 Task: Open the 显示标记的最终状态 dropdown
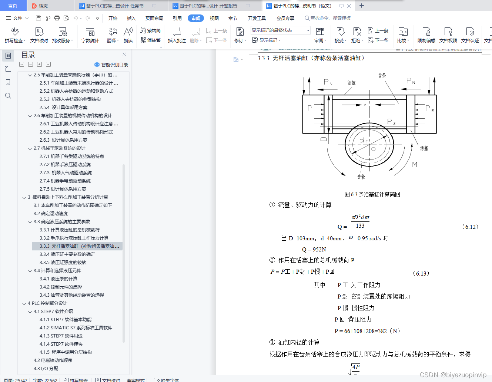coord(281,30)
